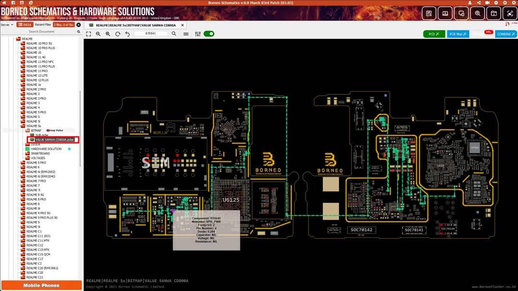Viewport: 518px width, 291px height.
Task: Open the Server dropdown
Action: [7, 25]
